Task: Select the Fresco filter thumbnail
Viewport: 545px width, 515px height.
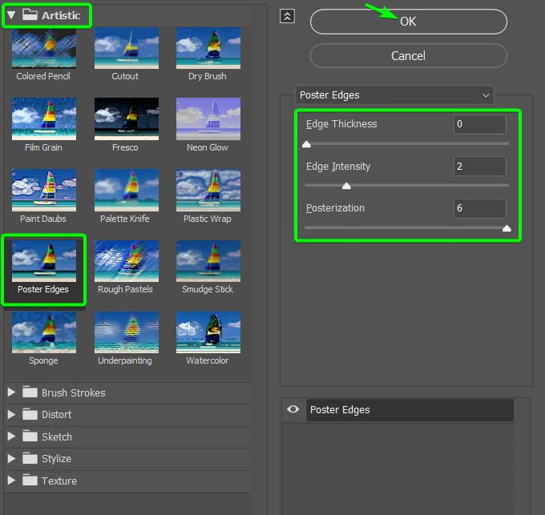Action: [127, 119]
